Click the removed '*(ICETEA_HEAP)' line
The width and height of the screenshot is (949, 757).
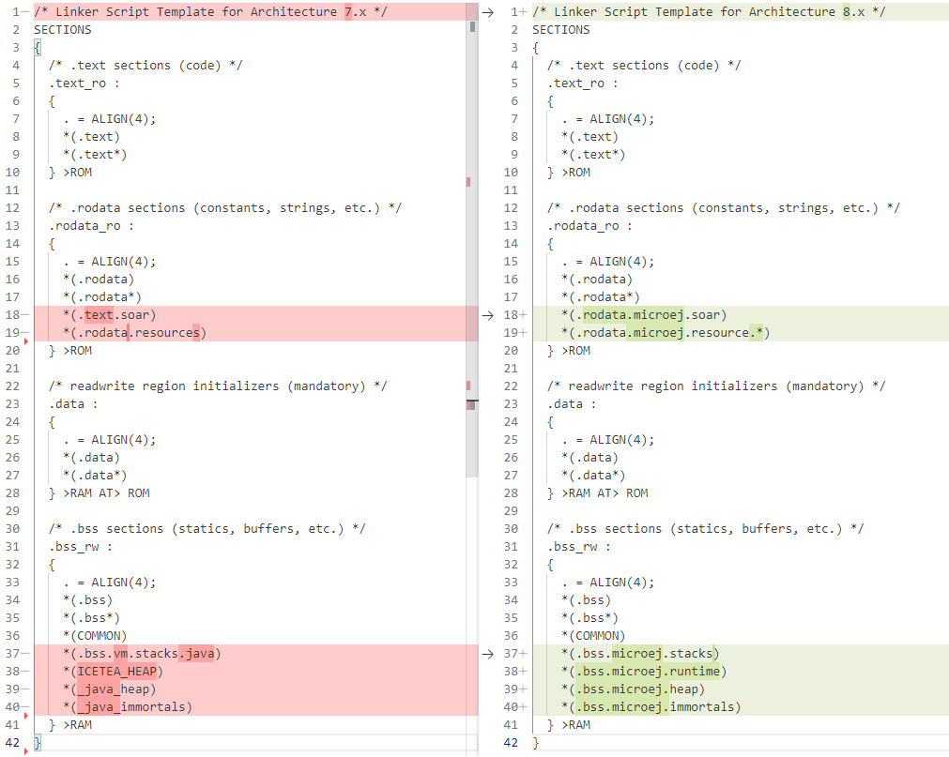tap(113, 672)
